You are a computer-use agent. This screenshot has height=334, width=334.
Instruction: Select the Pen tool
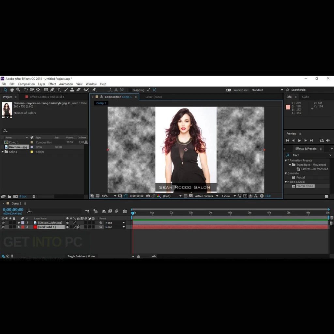(x=52, y=90)
